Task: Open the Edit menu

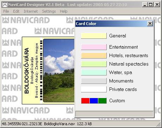Action: [16, 11]
